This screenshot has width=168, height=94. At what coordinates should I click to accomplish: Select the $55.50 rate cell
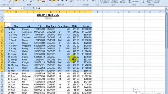[75, 40]
